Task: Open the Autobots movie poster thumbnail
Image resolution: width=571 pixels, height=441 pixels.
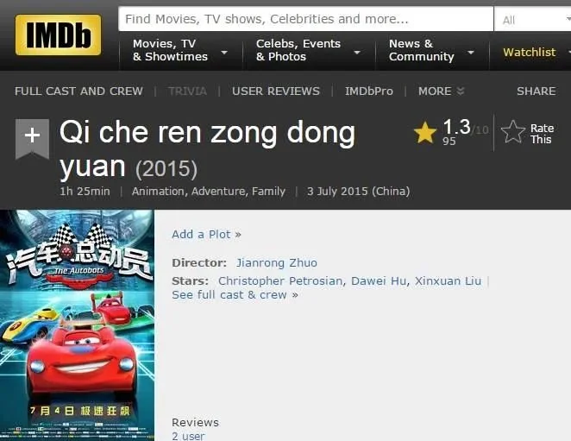Action: [78, 325]
